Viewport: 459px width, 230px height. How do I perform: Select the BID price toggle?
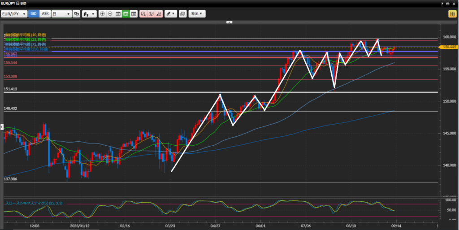click(34, 14)
